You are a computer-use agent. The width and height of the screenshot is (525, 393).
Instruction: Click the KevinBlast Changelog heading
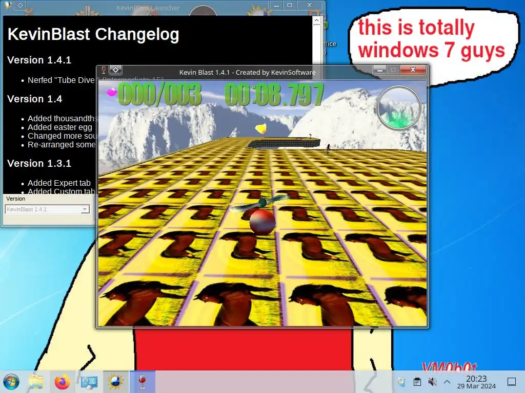[x=93, y=34]
